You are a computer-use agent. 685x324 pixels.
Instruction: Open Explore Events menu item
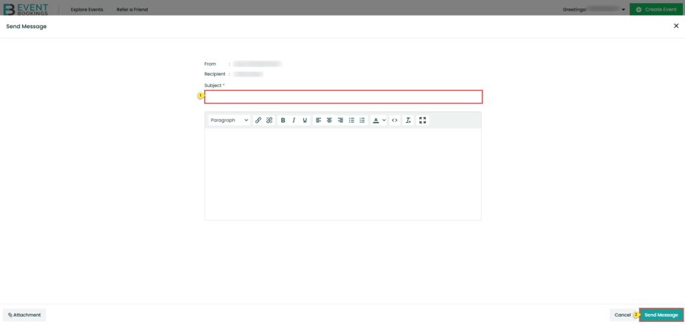click(87, 9)
